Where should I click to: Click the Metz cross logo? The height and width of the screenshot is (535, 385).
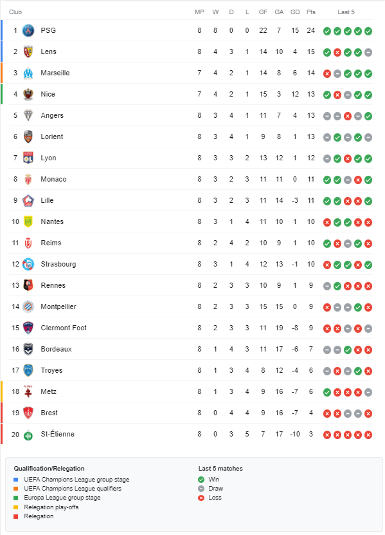28,391
